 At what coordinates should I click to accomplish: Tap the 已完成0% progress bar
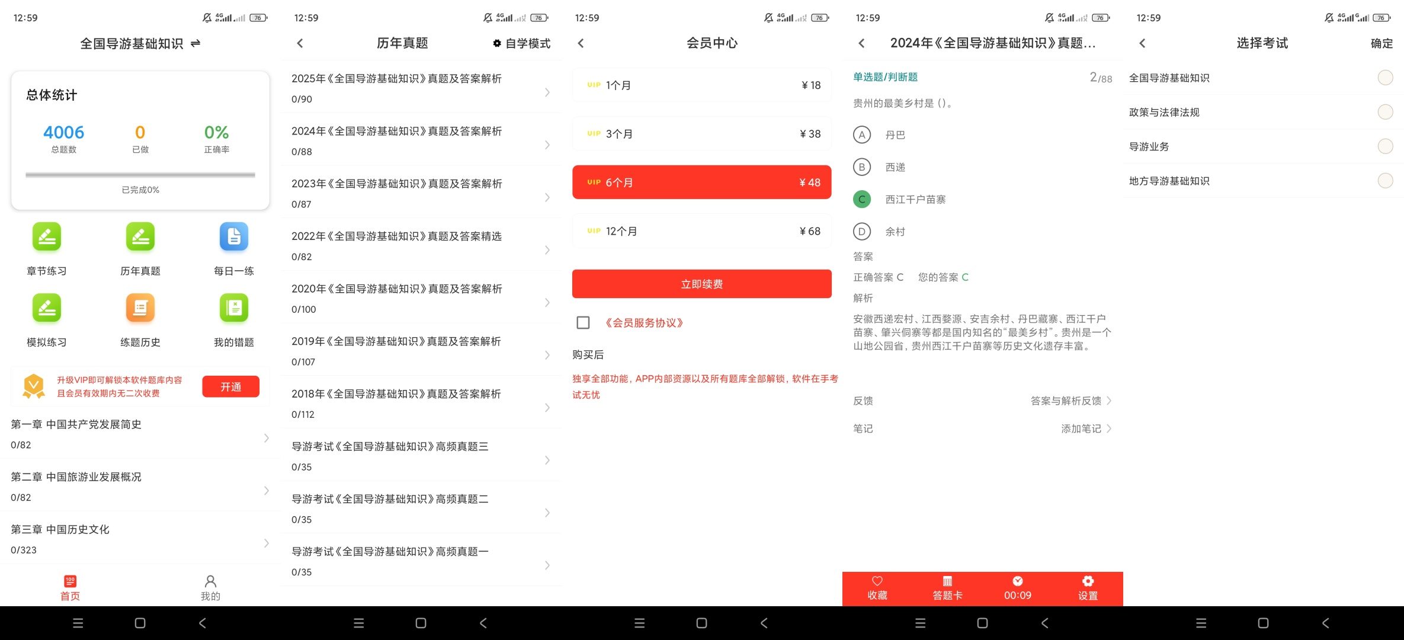(140, 175)
